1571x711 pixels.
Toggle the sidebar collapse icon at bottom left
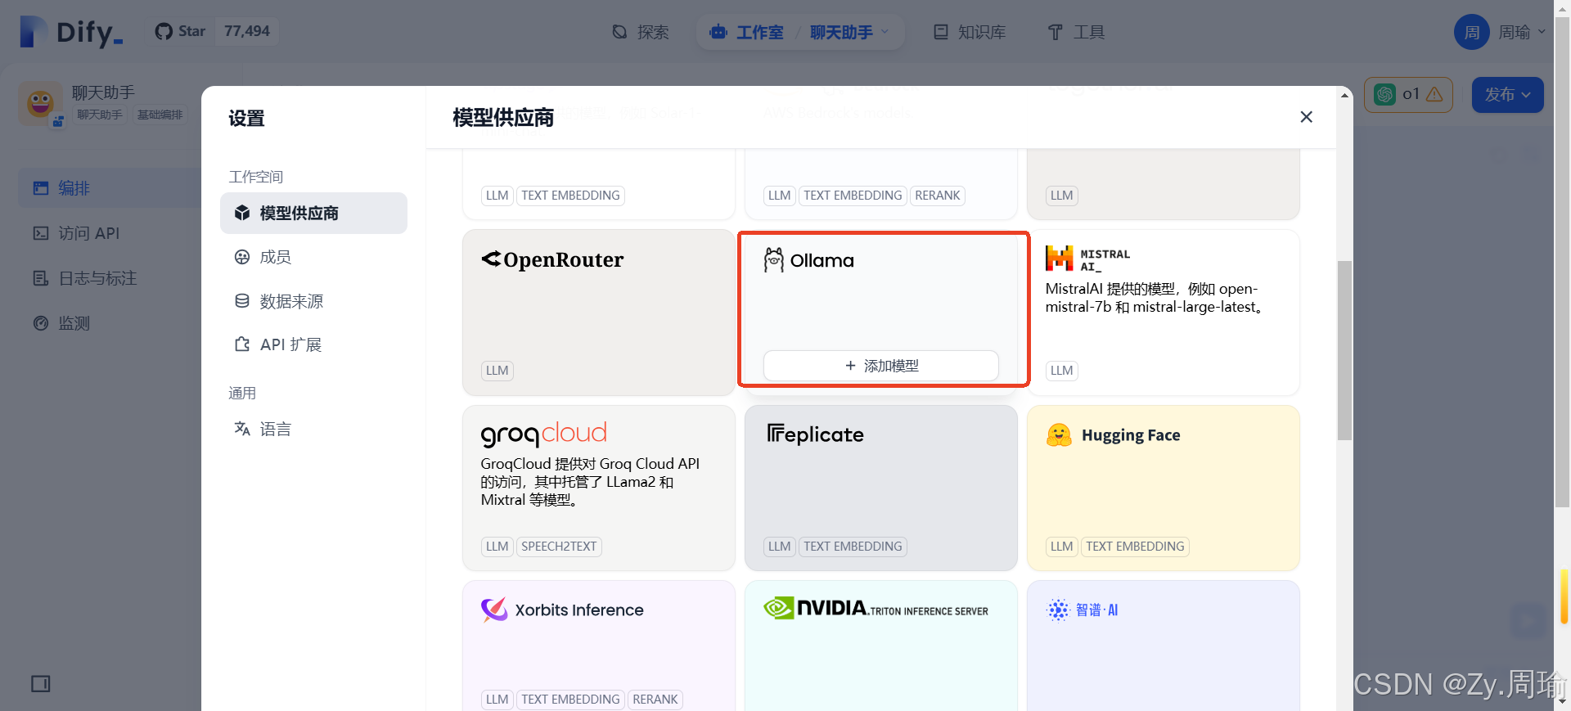40,684
